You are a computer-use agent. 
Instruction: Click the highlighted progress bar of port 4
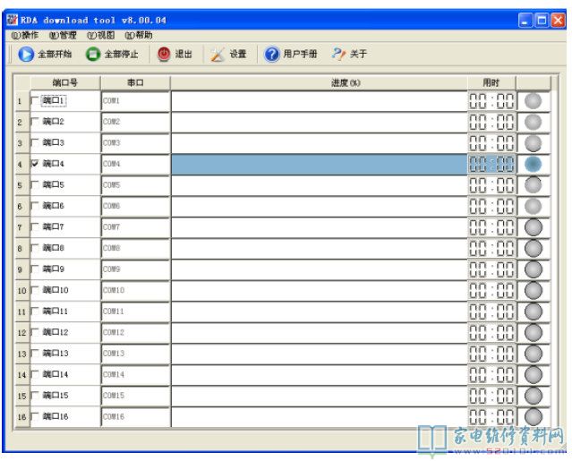click(x=320, y=164)
